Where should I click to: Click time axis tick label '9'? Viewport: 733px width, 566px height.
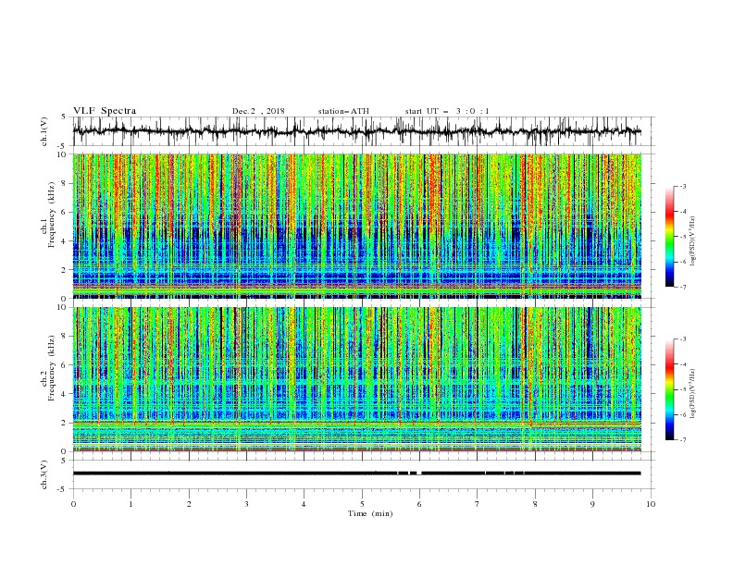coord(592,504)
